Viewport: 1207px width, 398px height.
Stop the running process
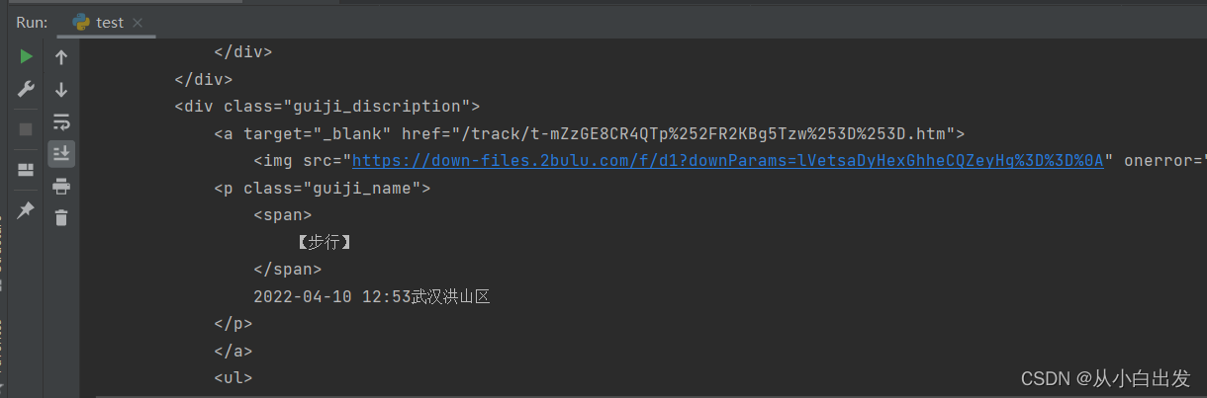(27, 129)
